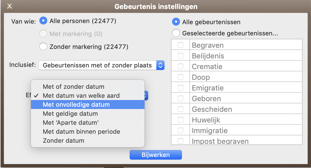Choose 'Alle gebeurtenissen' radio button
The image size is (311, 168).
pyautogui.click(x=176, y=22)
